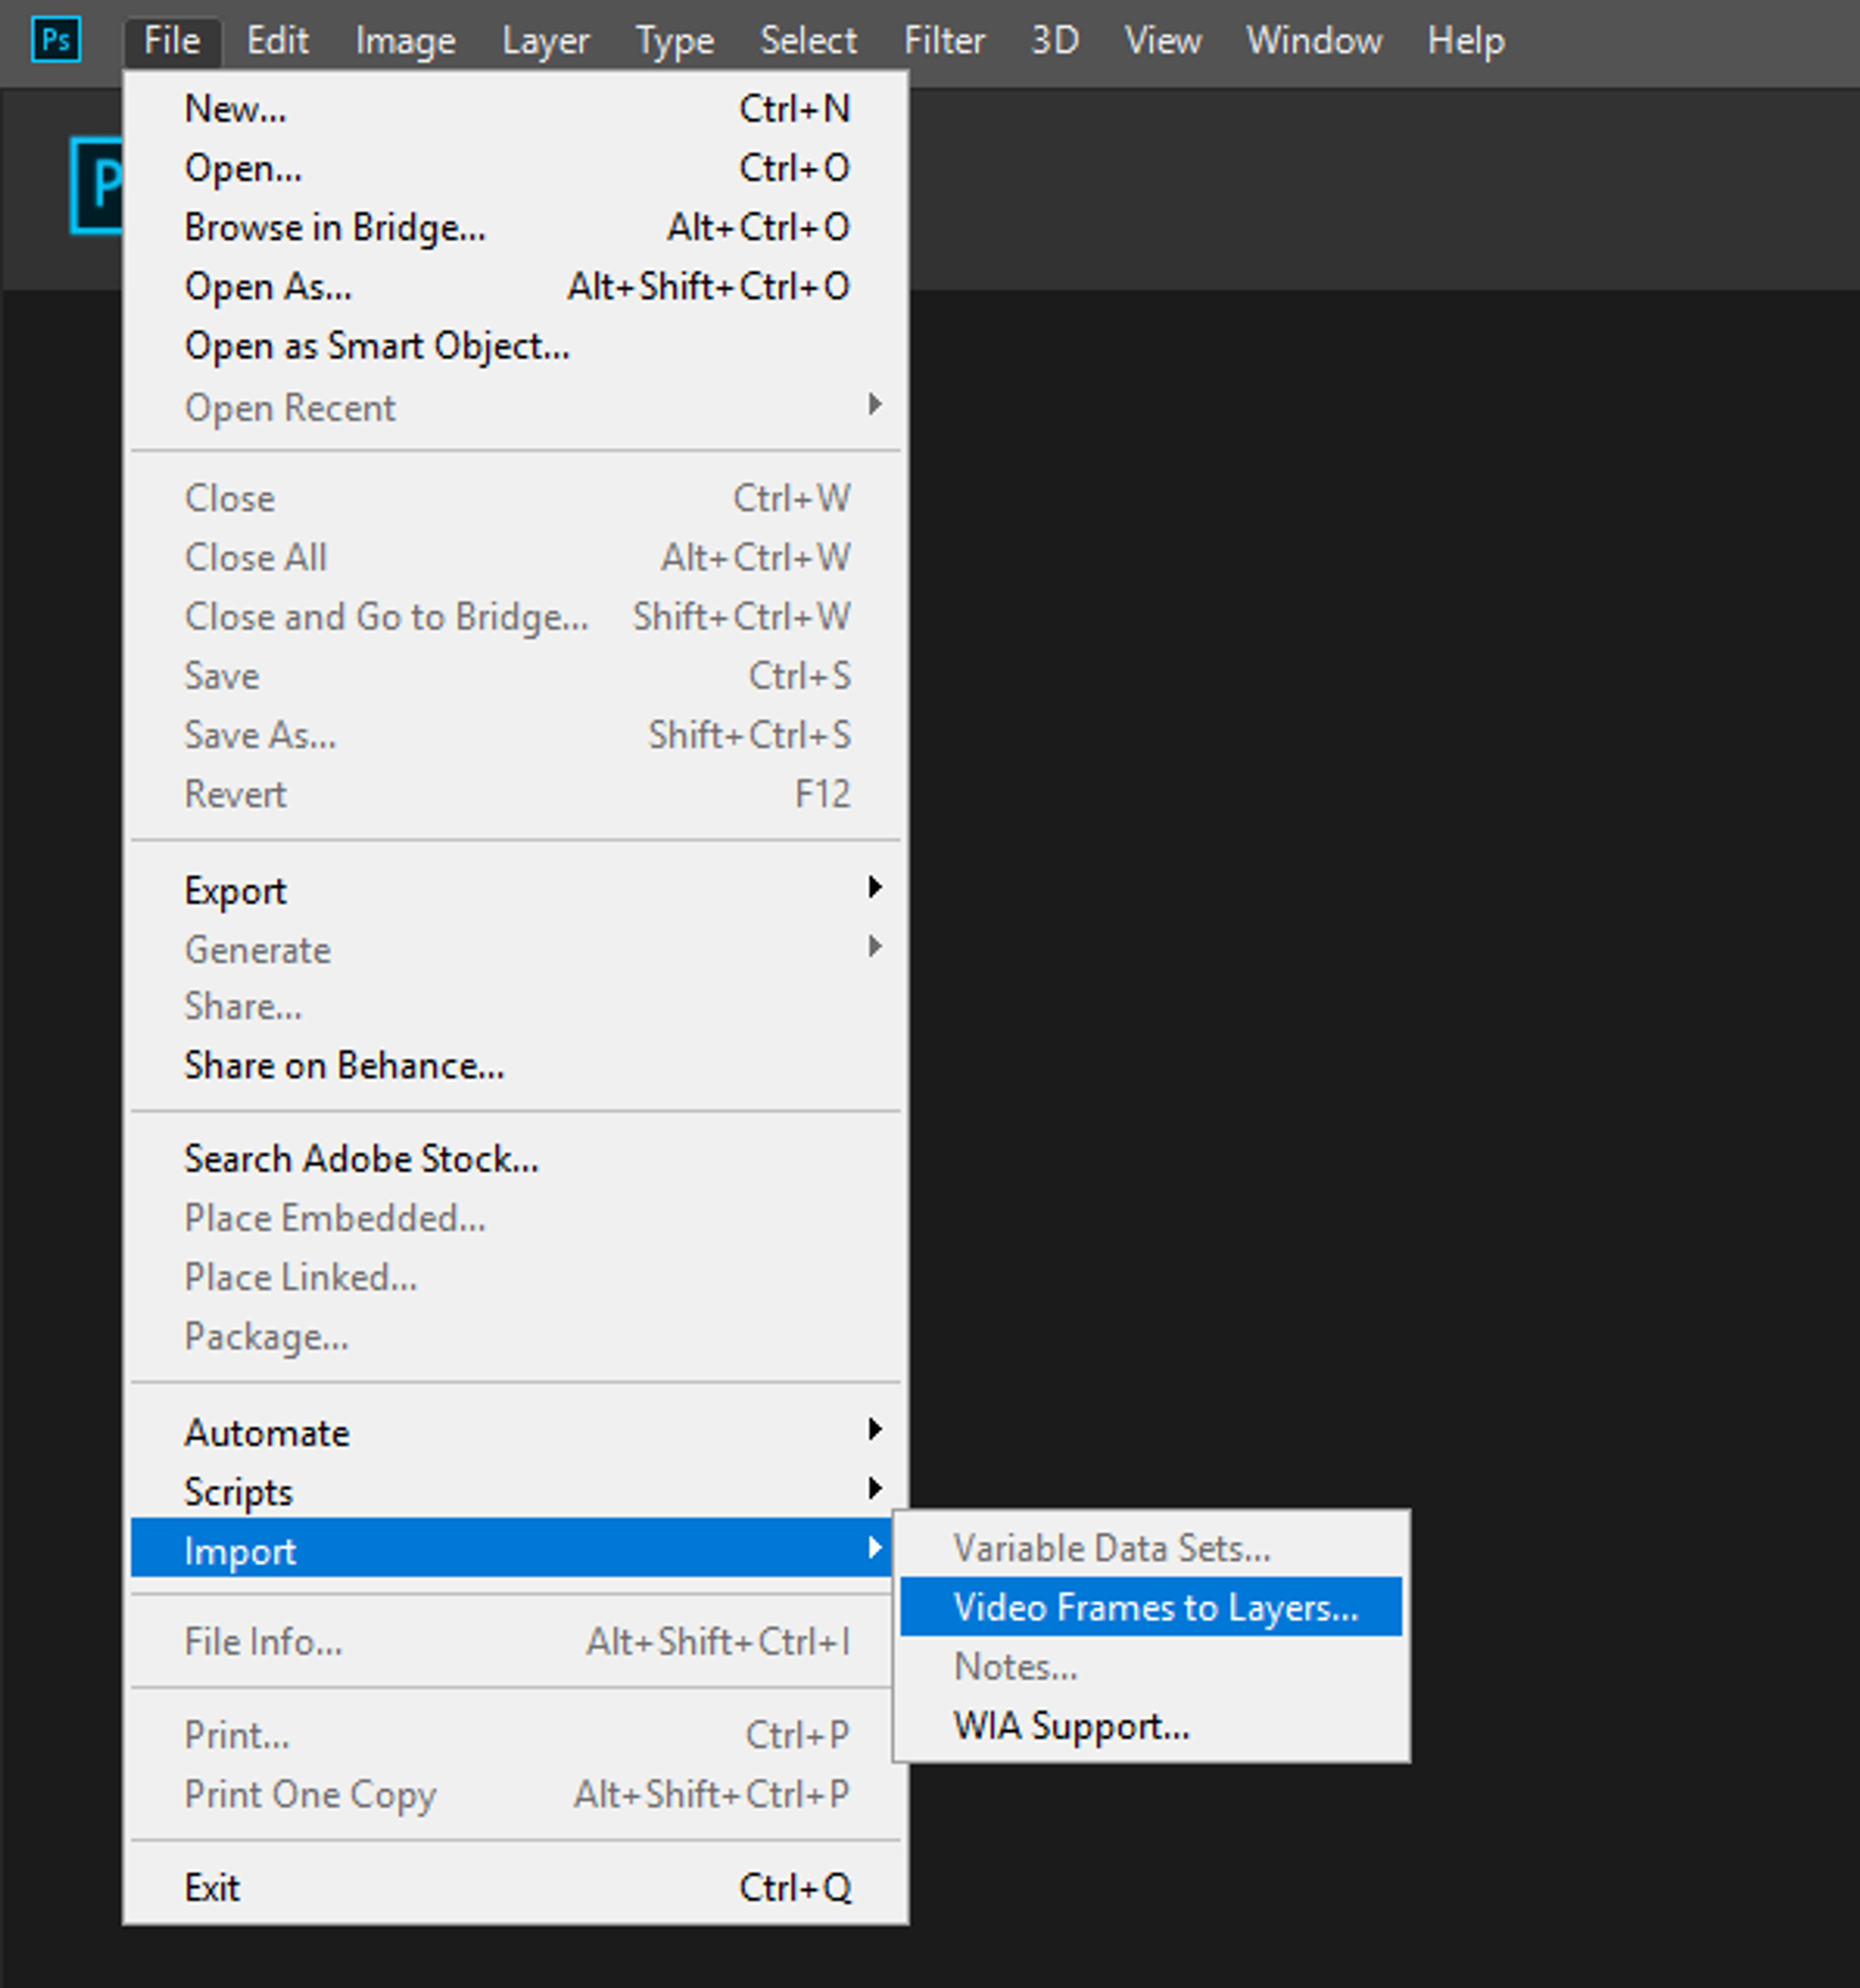Image resolution: width=1860 pixels, height=1988 pixels.
Task: Choose Search Adobe Stock...
Action: coord(361,1158)
